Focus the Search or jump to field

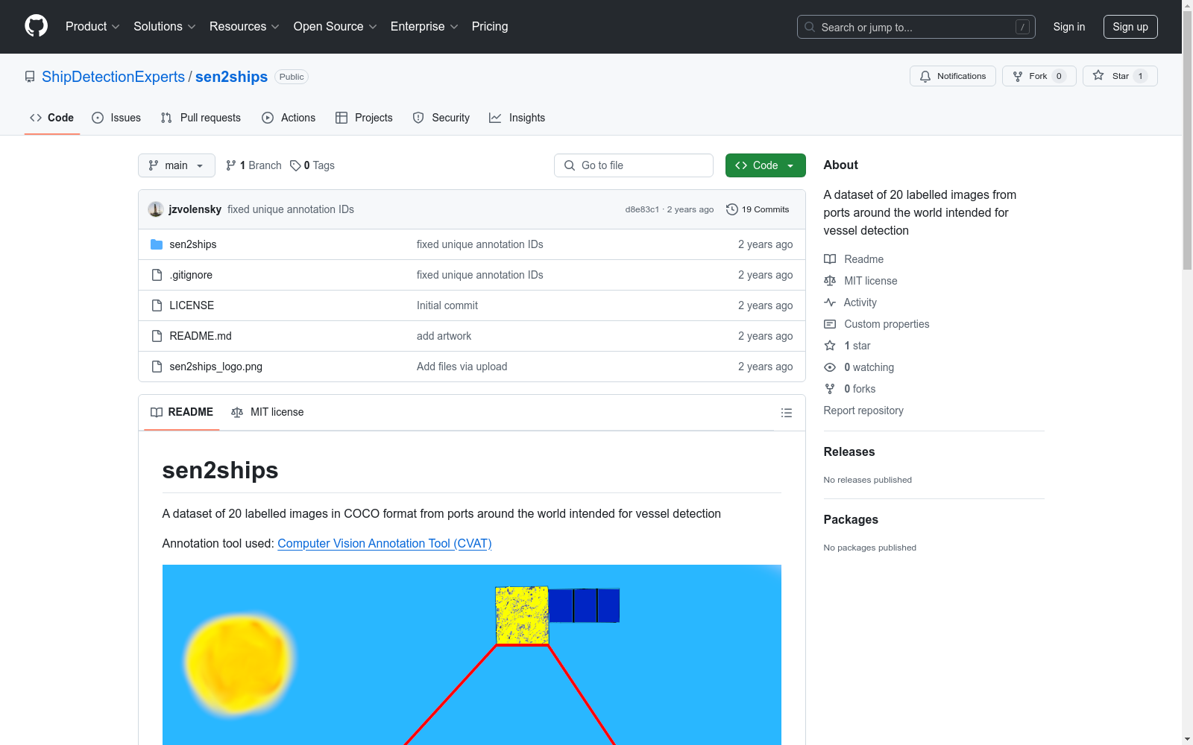coord(916,27)
